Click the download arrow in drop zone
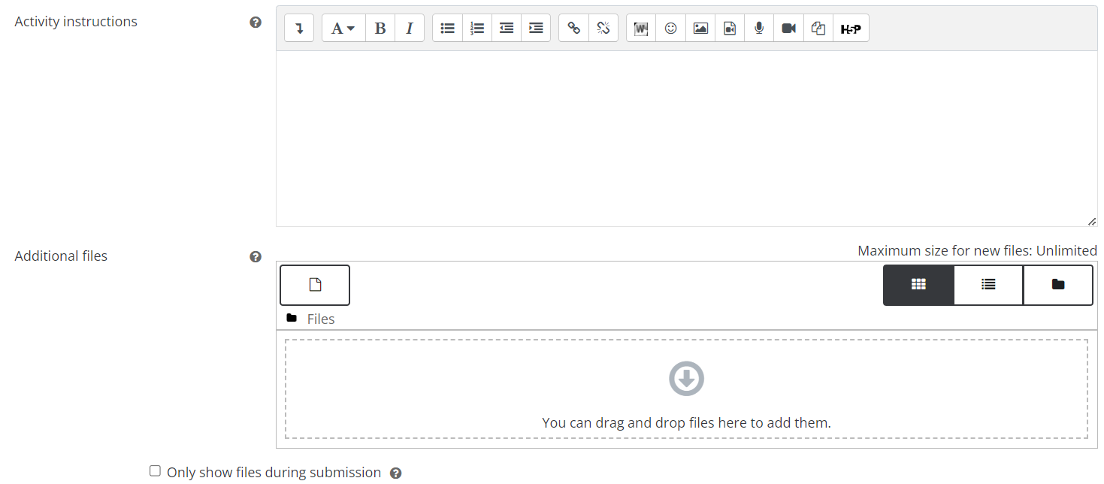The width and height of the screenshot is (1104, 484). 686,379
